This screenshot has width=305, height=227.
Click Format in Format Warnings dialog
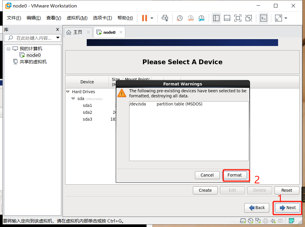235,175
